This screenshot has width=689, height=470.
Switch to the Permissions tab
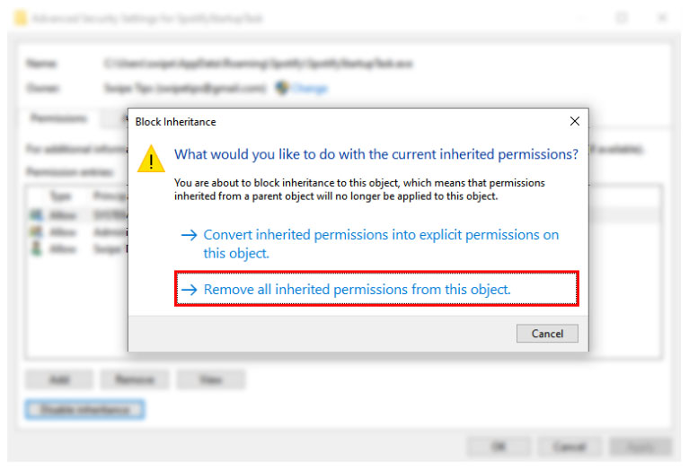coord(58,117)
